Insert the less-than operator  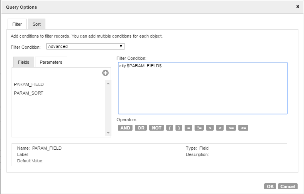point(210,128)
